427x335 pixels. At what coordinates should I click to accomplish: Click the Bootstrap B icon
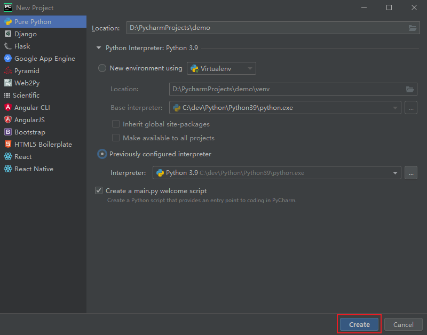(x=8, y=132)
